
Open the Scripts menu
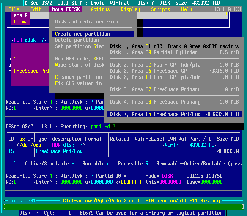pyautogui.click(x=161, y=9)
